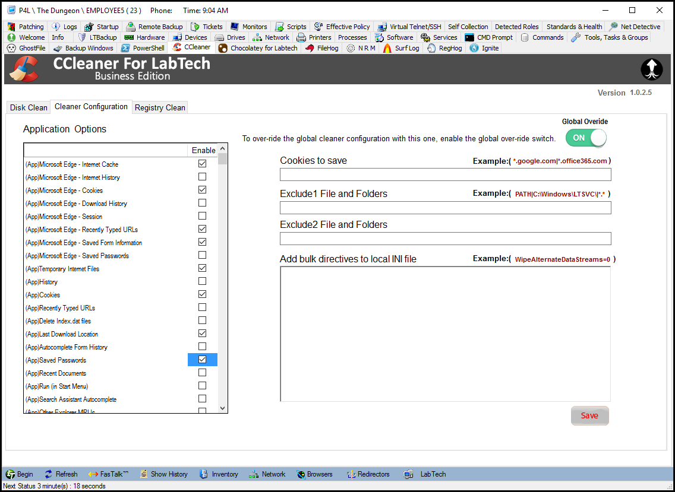Image resolution: width=675 pixels, height=492 pixels.
Task: Uncheck Microsoft Edge - Internet Cache
Action: (x=203, y=164)
